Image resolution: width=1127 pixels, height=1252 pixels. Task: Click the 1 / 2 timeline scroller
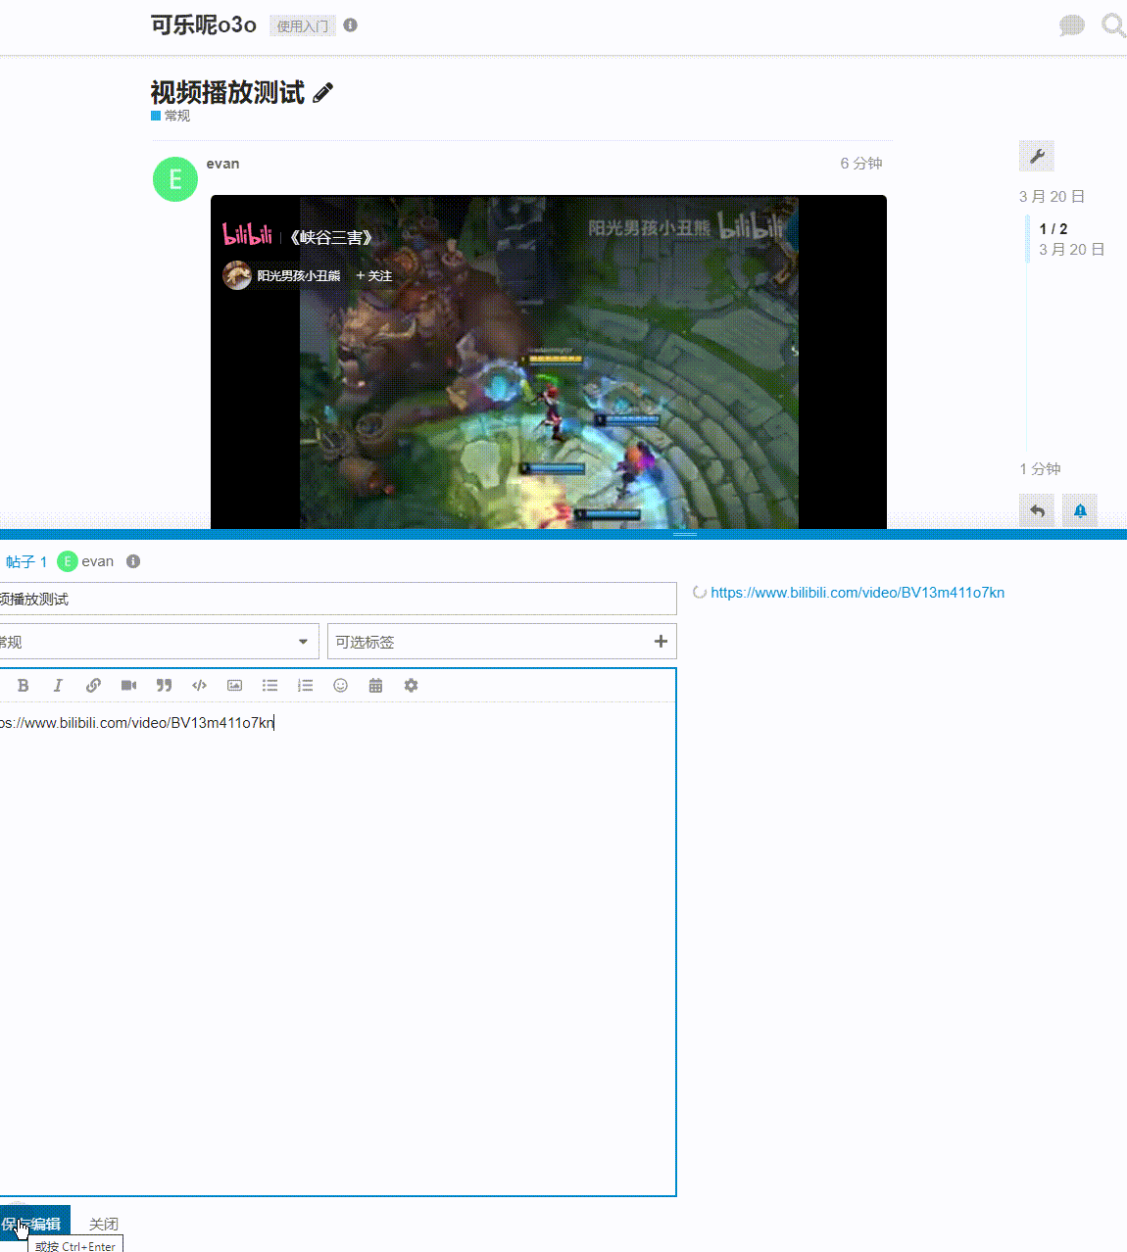coord(1053,229)
